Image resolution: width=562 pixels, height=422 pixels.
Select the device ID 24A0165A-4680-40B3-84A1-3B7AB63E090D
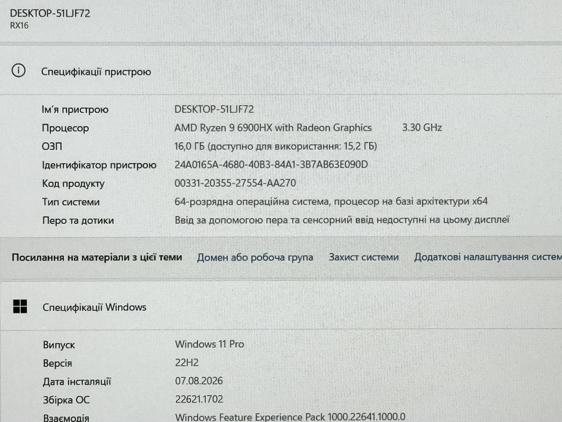pos(271,164)
